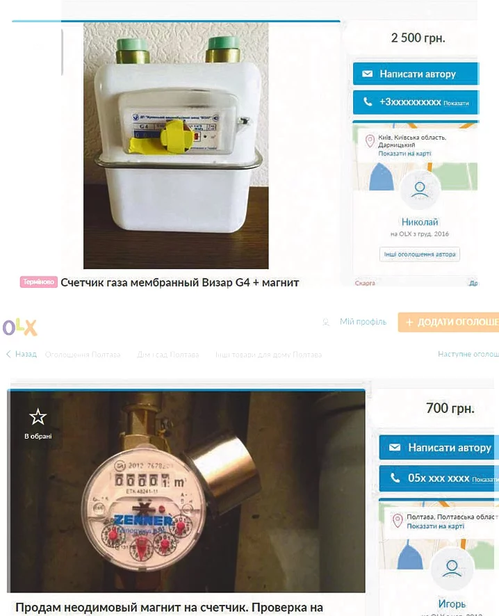Screen dimensions: 499x616
Task: Open Мій профіль menu item
Action: coord(363,322)
